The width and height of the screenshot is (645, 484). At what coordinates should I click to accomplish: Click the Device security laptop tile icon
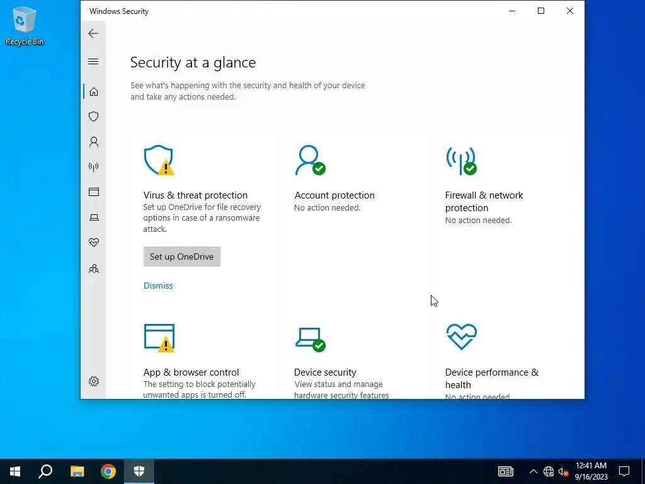click(310, 340)
